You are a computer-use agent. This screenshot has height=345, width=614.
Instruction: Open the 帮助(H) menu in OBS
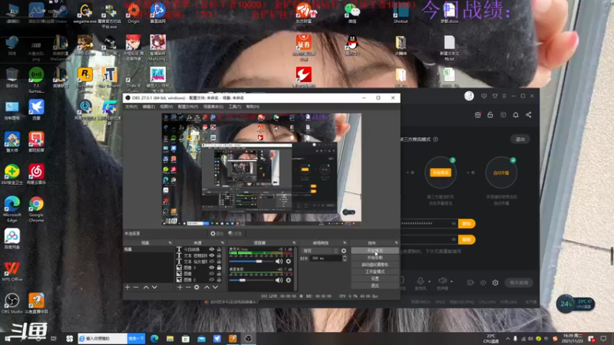click(x=253, y=107)
